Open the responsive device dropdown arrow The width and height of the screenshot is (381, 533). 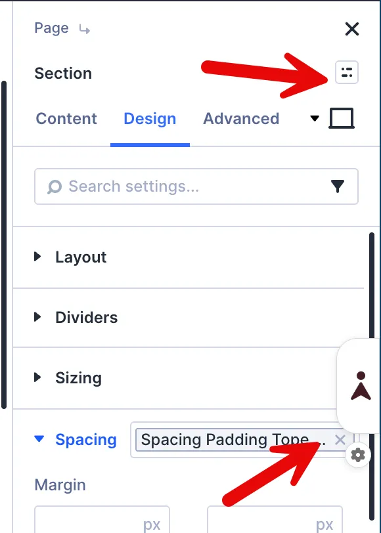315,118
